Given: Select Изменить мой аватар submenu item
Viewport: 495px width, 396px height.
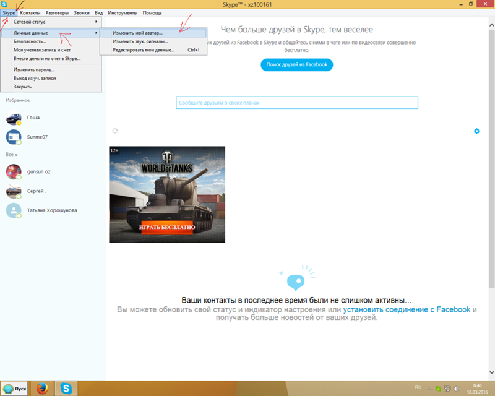Looking at the screenshot, I should [x=153, y=33].
